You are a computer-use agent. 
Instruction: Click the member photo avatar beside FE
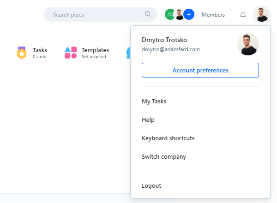[x=179, y=14]
